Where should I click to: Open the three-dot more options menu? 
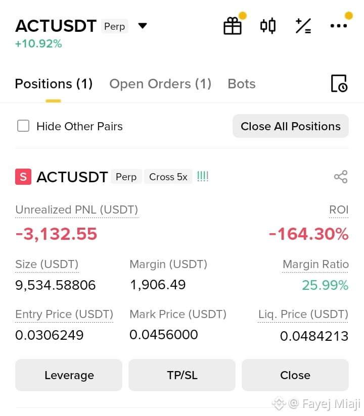(339, 26)
